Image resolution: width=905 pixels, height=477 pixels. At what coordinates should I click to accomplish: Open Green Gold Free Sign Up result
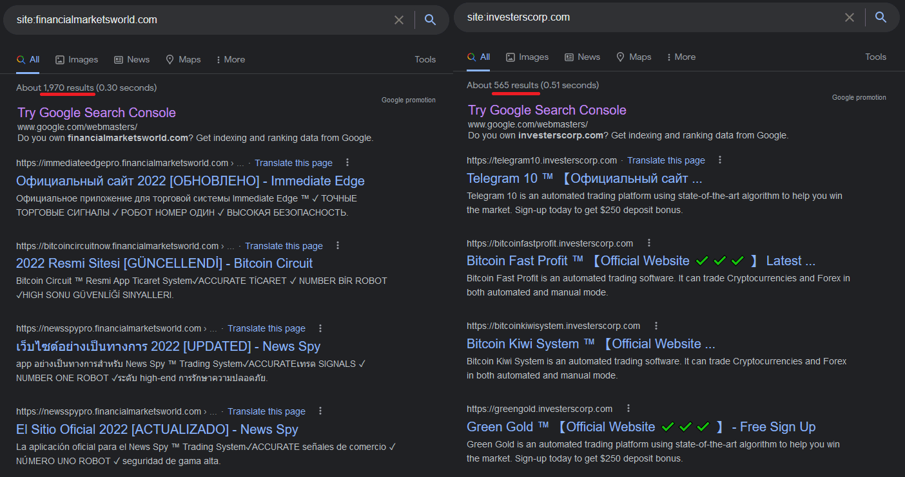pyautogui.click(x=641, y=427)
